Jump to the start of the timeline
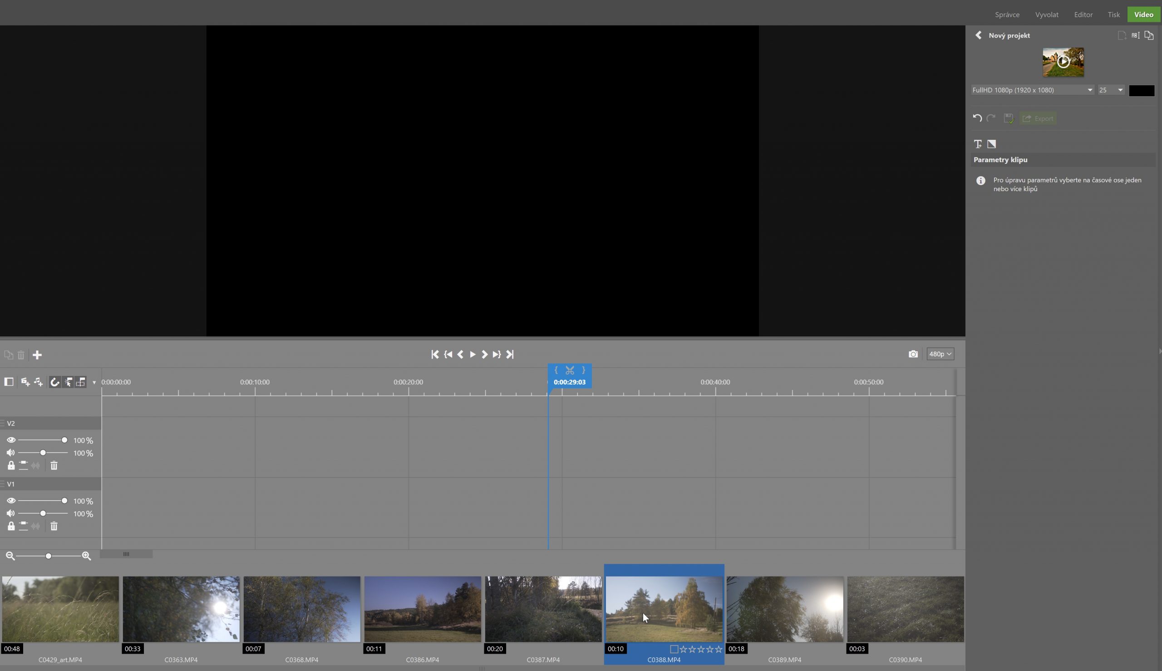Viewport: 1162px width, 671px height. pos(434,355)
